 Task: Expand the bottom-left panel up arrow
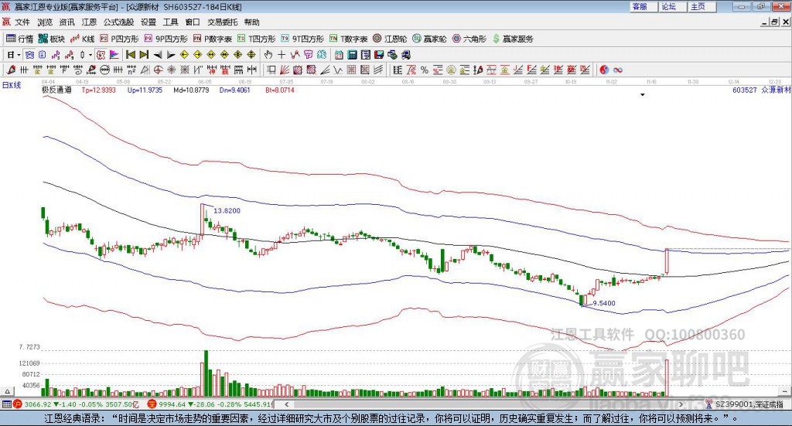tap(7, 391)
